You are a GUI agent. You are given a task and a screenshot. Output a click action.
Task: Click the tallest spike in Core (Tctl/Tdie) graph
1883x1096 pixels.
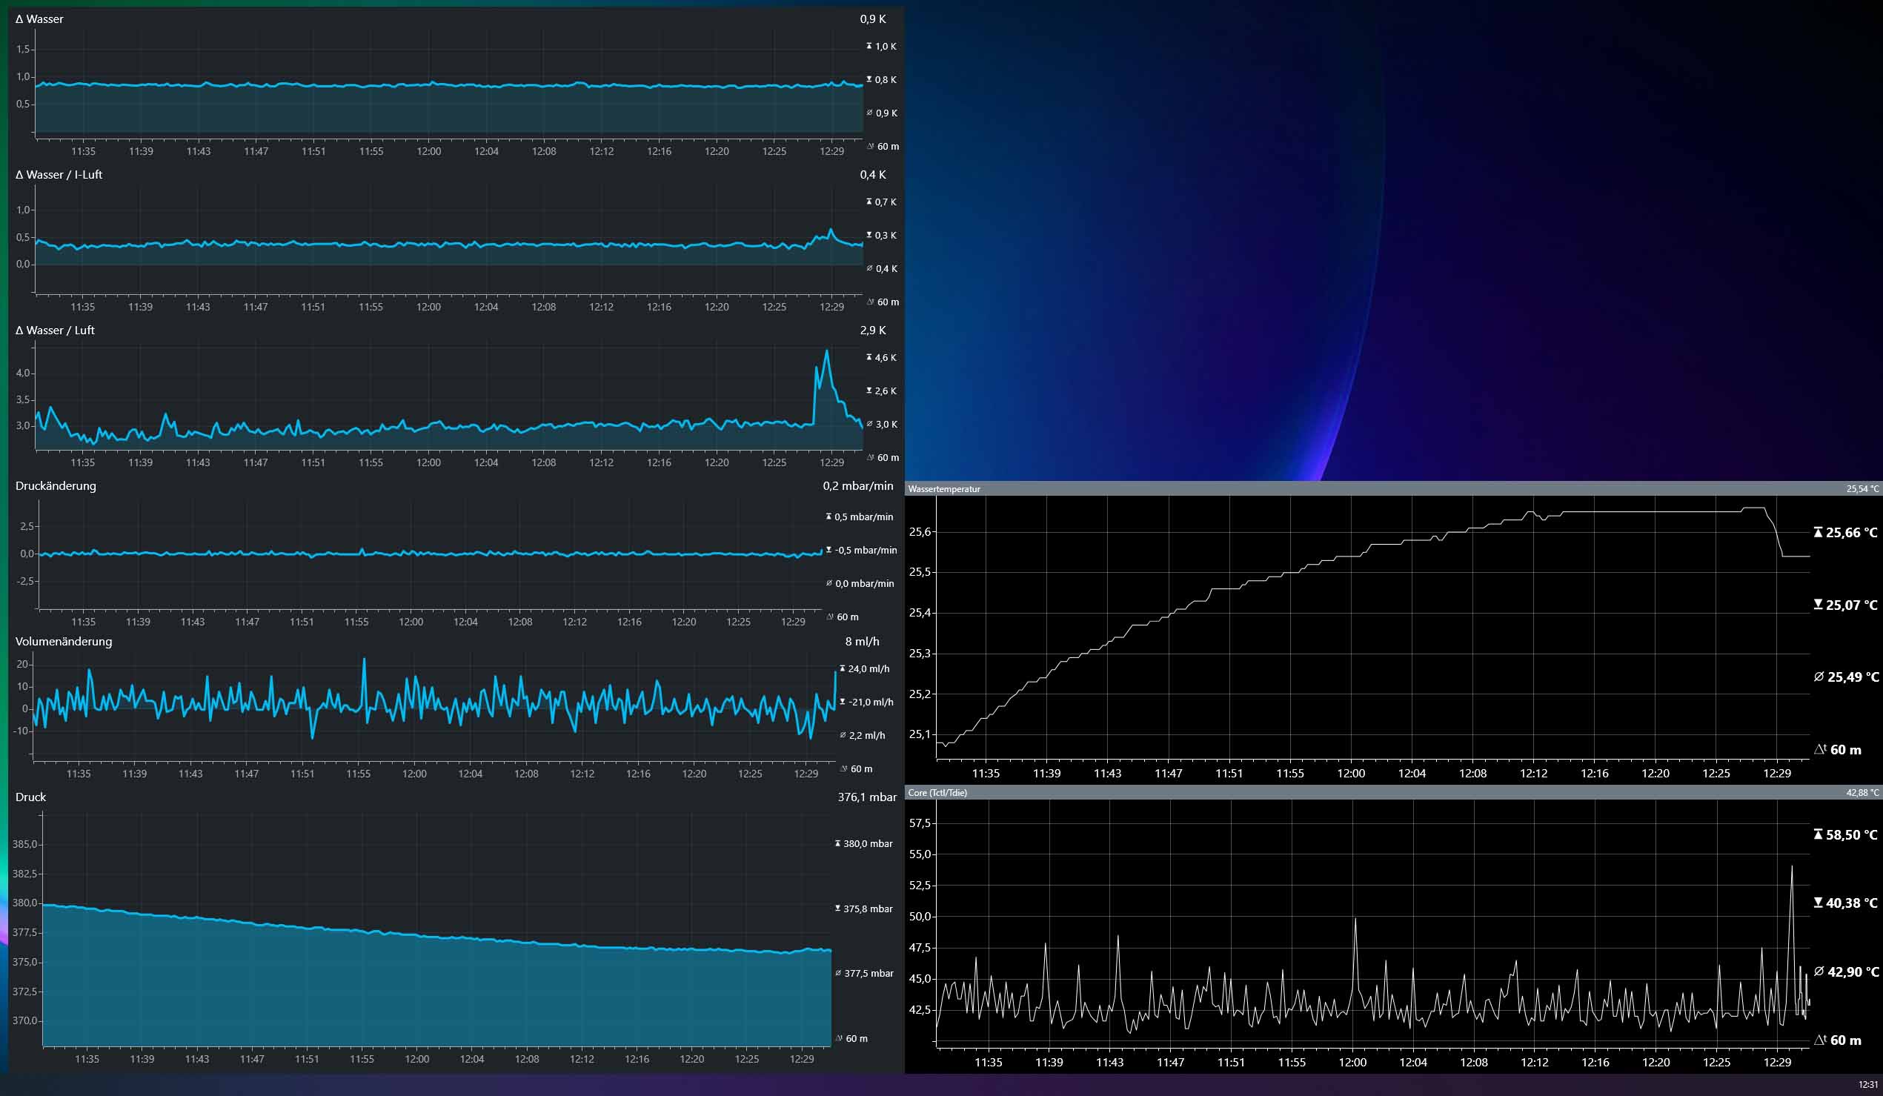(x=1791, y=867)
